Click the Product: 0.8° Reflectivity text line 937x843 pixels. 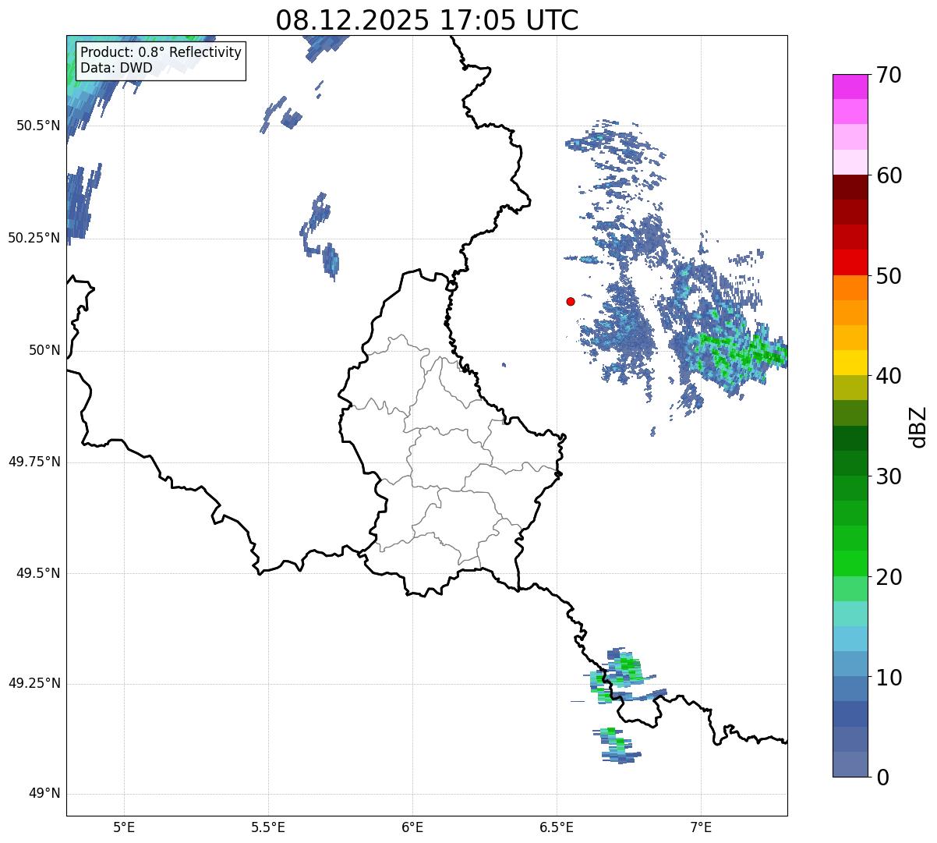(161, 52)
